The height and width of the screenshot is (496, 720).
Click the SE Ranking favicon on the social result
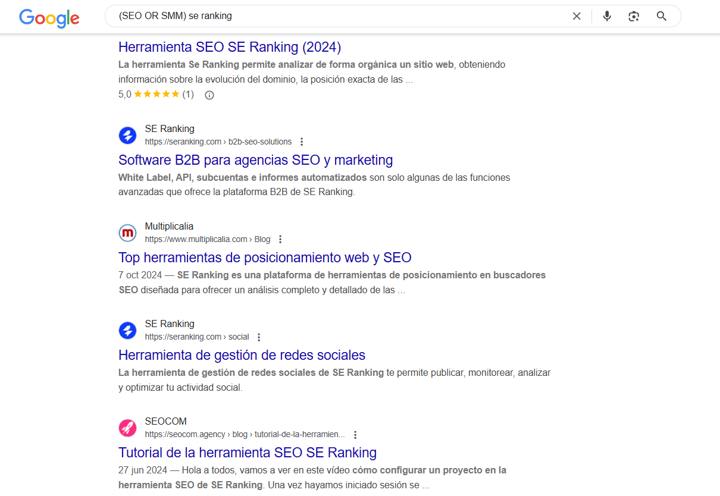[127, 331]
